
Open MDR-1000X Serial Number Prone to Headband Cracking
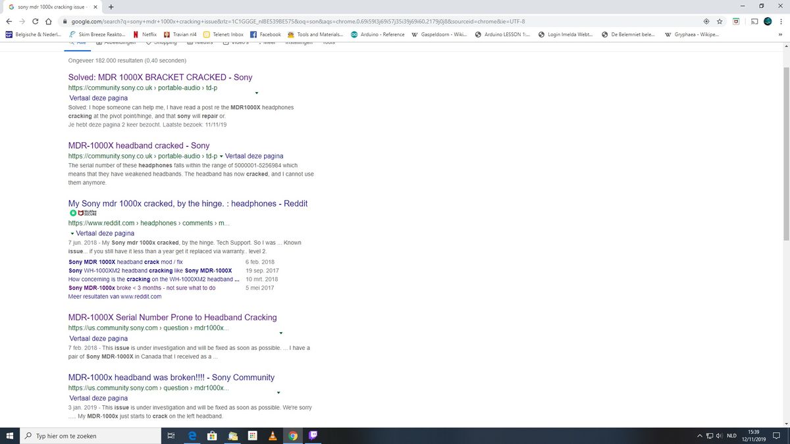pyautogui.click(x=172, y=317)
